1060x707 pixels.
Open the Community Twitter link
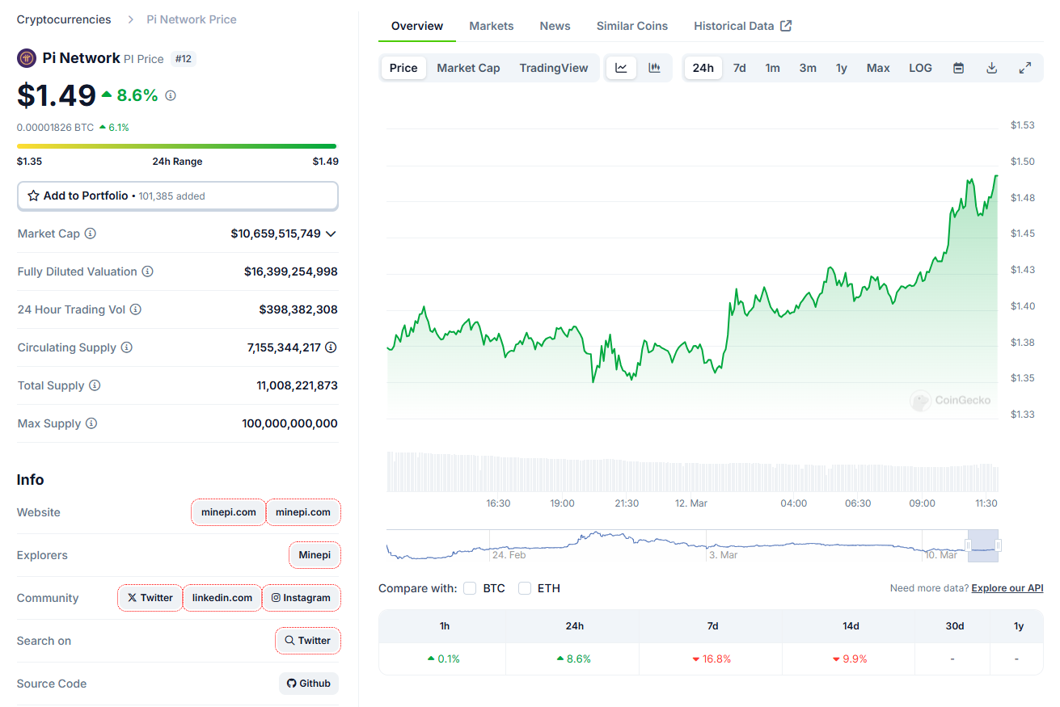point(150,598)
